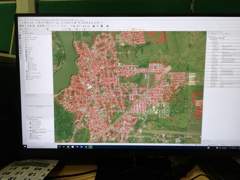Image resolution: width=240 pixels, height=180 pixels.
Task: Select GeoPackage in Browser tree
Action: click(29, 48)
